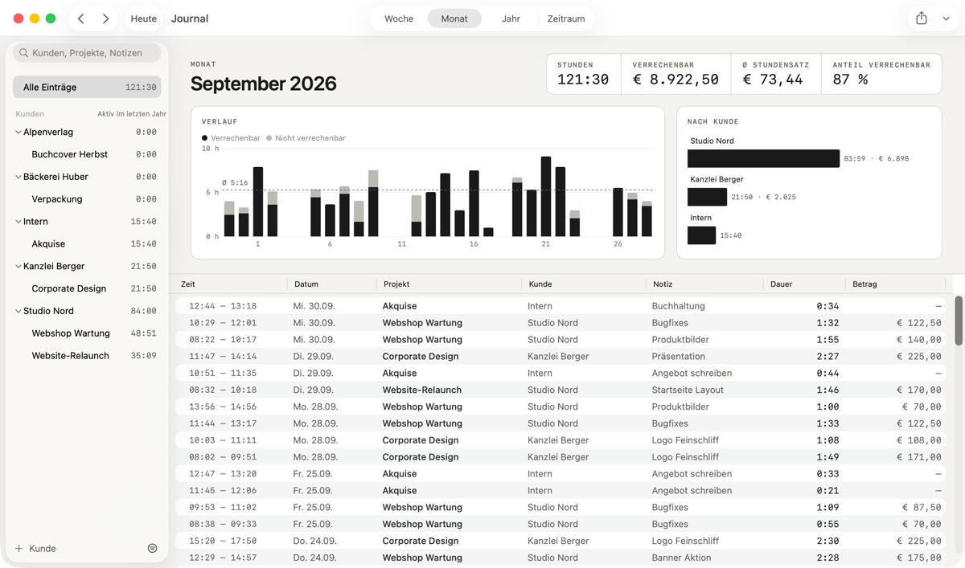Collapse the Bäckerei Huber group
Image resolution: width=965 pixels, height=568 pixels.
point(18,177)
